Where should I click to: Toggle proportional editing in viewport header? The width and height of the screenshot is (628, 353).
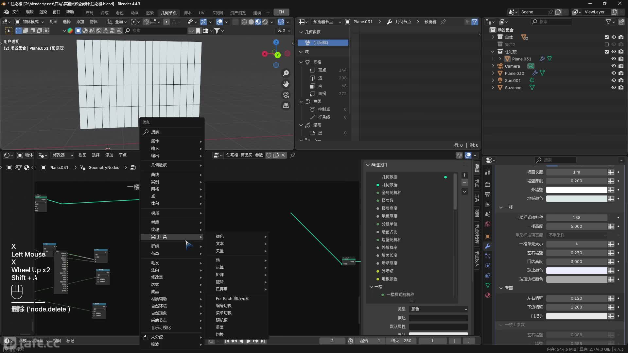click(166, 22)
